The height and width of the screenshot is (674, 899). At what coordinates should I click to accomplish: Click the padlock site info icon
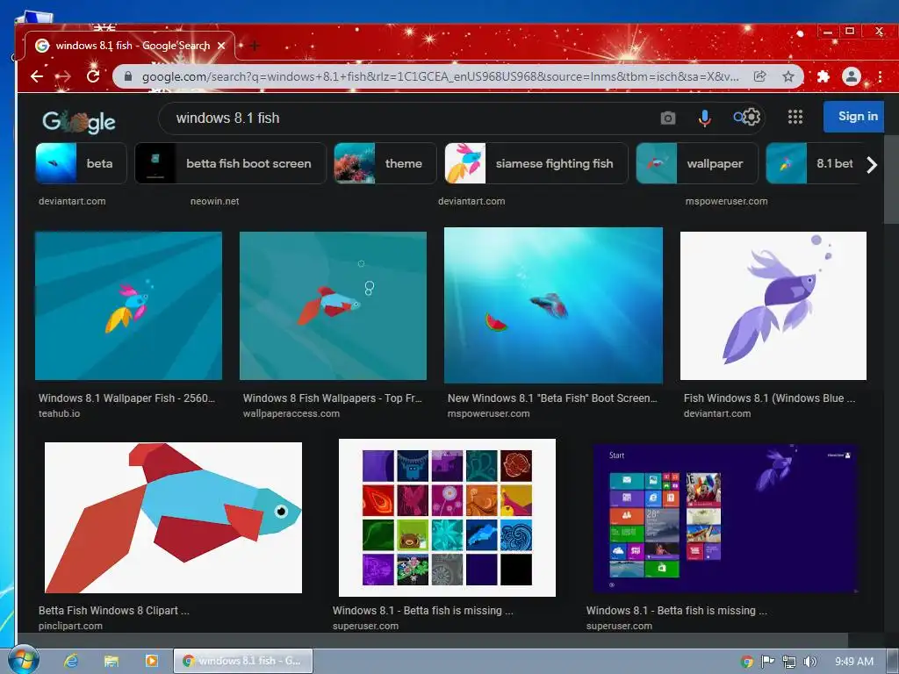click(128, 76)
